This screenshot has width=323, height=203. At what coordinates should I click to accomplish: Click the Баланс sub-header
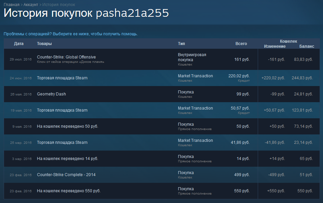pos(307,46)
